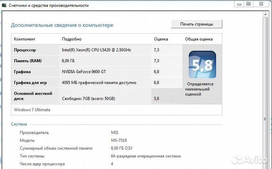Image resolution: width=272 pixels, height=169 pixels.
Task: Click the Windows 7 Ultimate text
Action: coord(32,110)
